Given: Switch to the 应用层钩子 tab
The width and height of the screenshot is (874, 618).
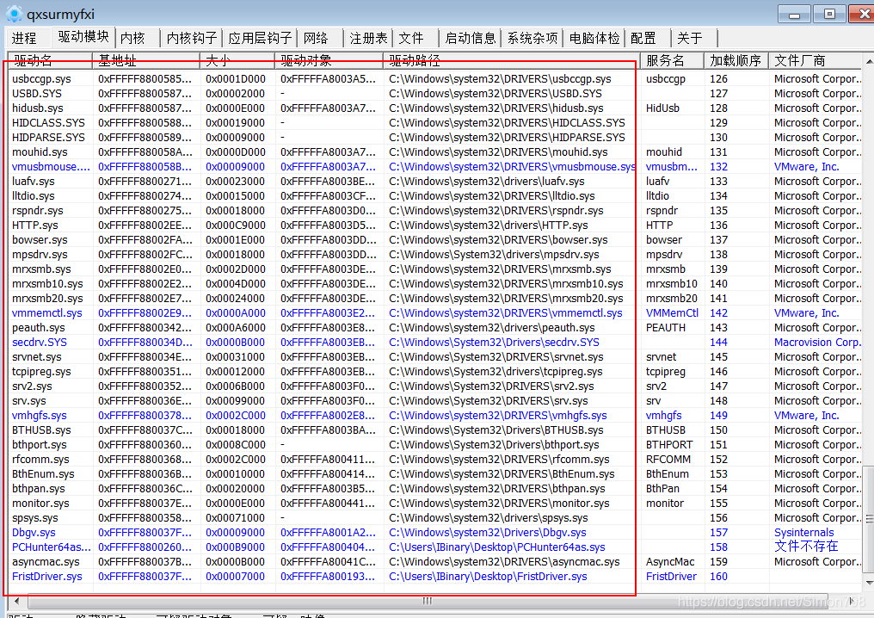Looking at the screenshot, I should 260,38.
